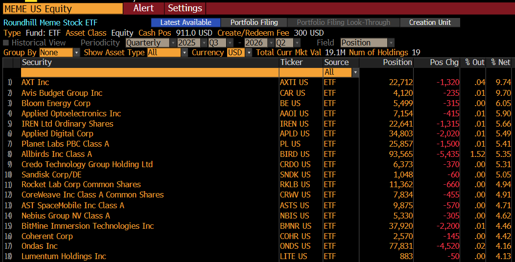
Task: Sort by the Source column header
Action: point(341,62)
